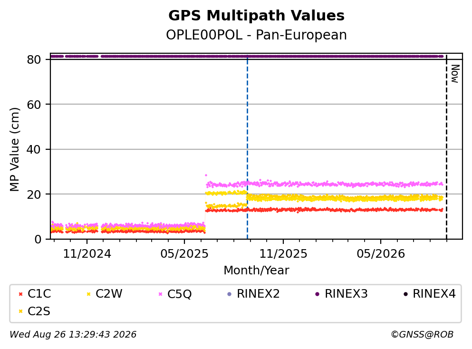Click the orange C2S legend marker
This screenshot has width=472, height=349.
[x=20, y=311]
